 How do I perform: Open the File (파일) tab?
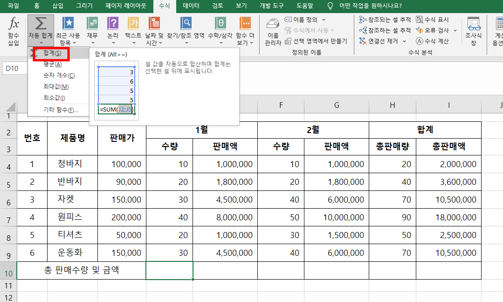[14, 6]
